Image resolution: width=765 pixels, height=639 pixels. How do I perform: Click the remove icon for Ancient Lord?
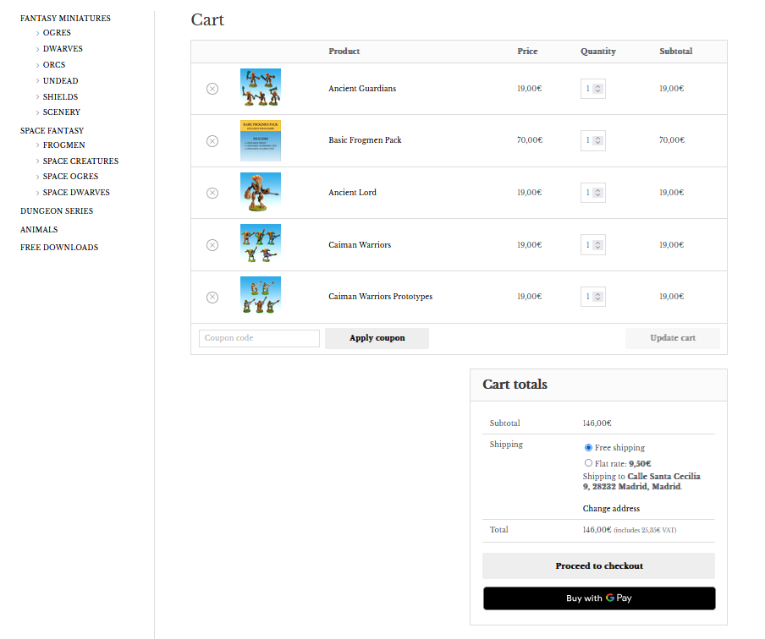coord(212,193)
